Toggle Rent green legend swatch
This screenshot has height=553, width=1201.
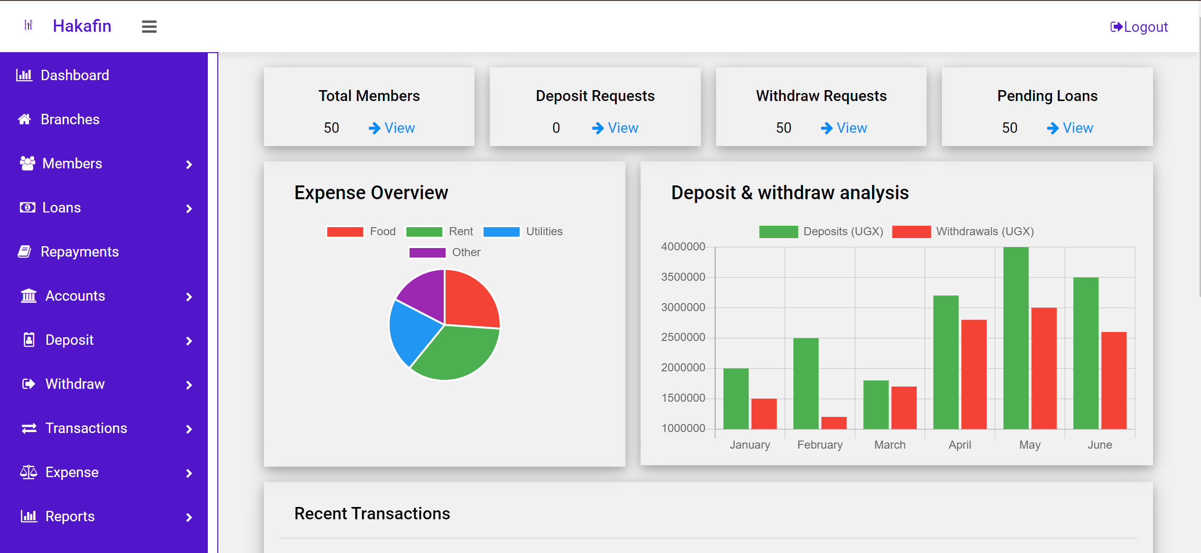424,231
